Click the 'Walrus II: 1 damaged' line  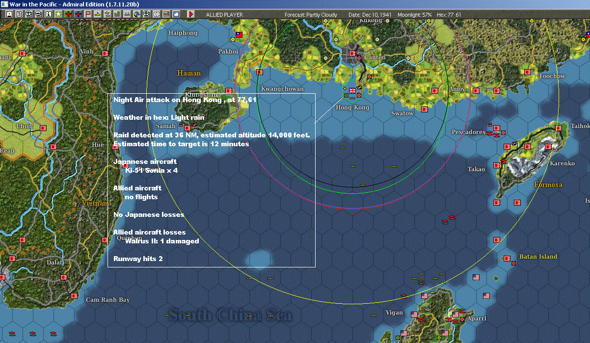[162, 241]
